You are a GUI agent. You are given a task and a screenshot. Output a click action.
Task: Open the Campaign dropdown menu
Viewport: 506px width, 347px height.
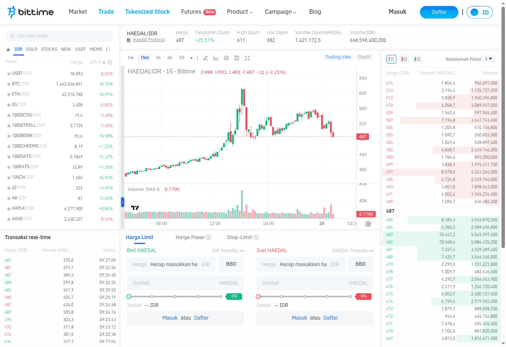point(280,12)
